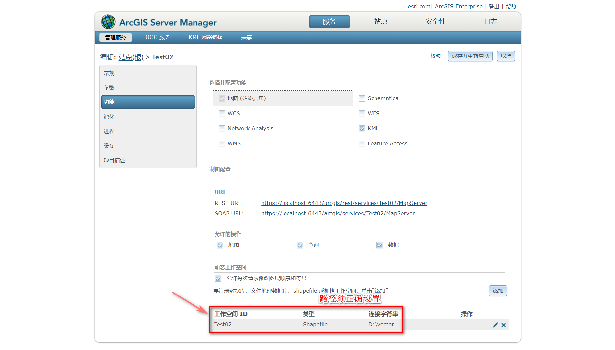The image size is (615, 350).
Task: Click the 取消 button
Action: pyautogui.click(x=506, y=56)
